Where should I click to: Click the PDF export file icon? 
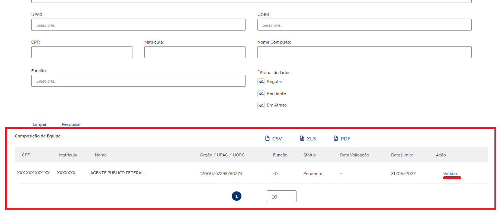click(336, 139)
